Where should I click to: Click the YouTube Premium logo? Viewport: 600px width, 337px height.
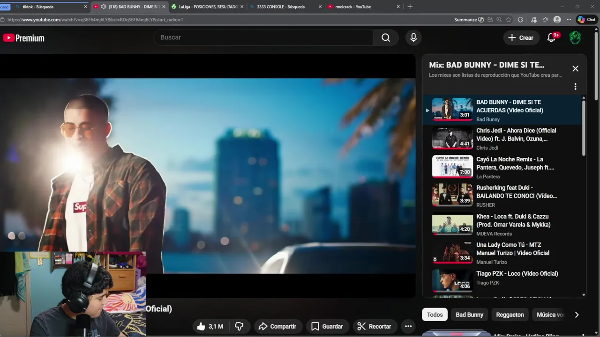(x=23, y=38)
